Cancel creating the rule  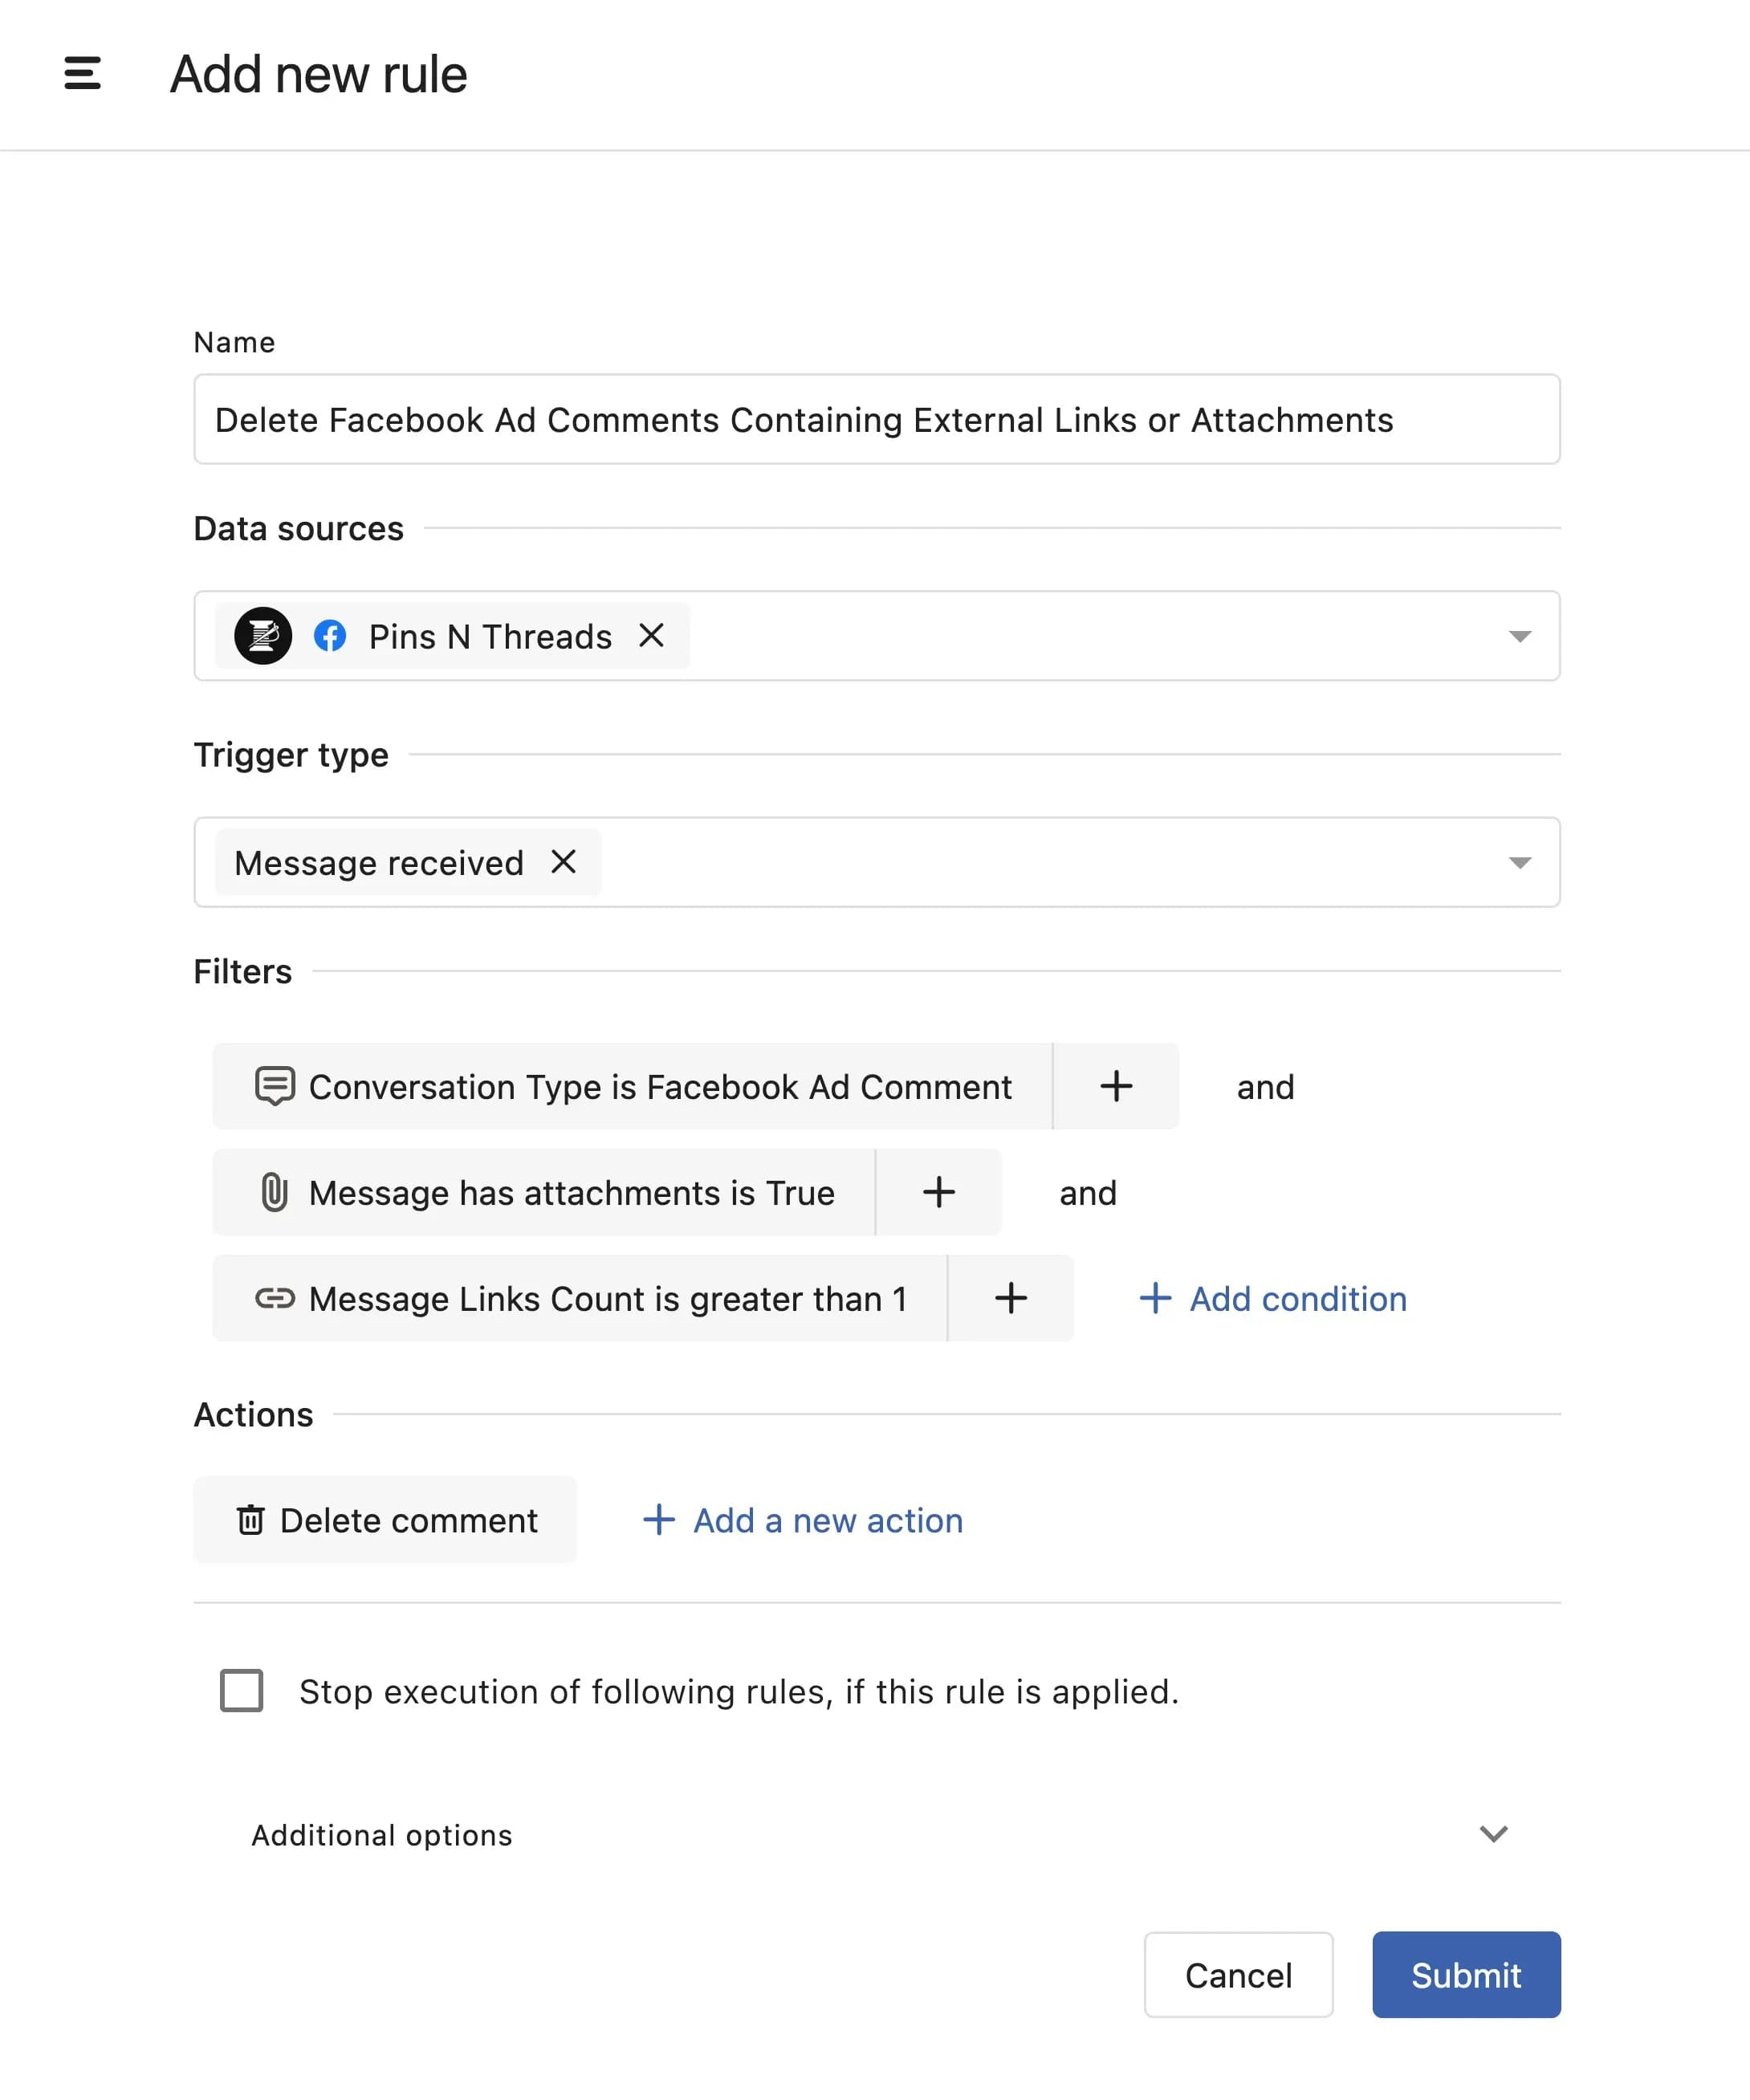coord(1238,1975)
